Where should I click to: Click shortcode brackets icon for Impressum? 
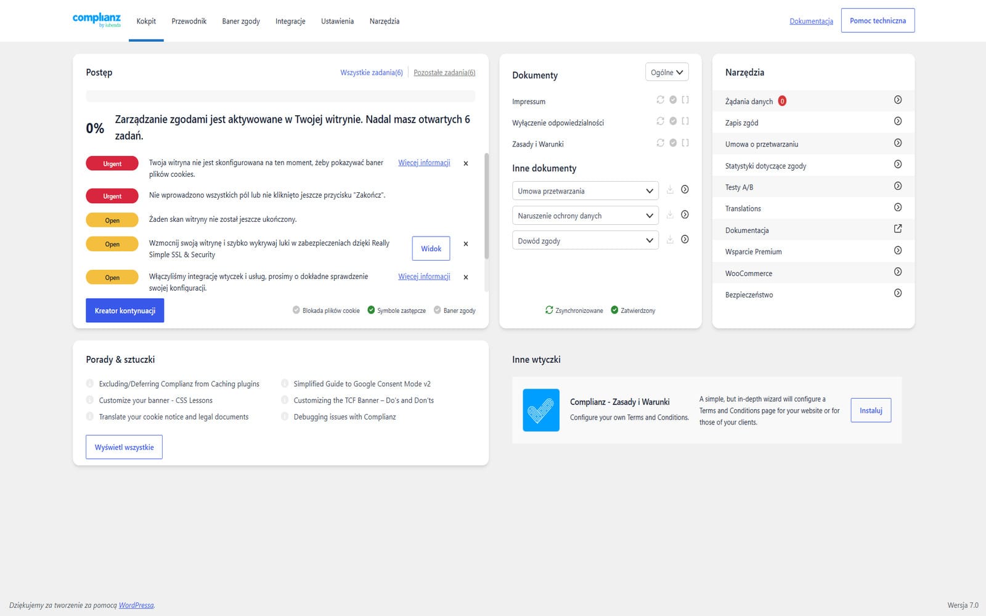point(685,100)
